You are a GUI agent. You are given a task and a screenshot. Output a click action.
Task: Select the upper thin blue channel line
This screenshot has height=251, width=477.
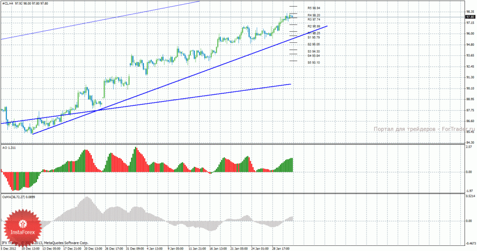tap(100, 20)
